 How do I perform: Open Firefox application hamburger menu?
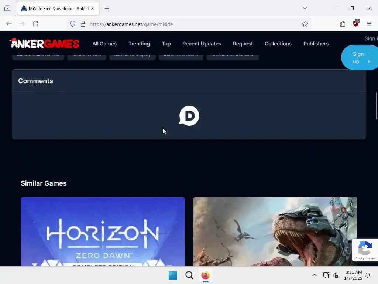[x=369, y=24]
